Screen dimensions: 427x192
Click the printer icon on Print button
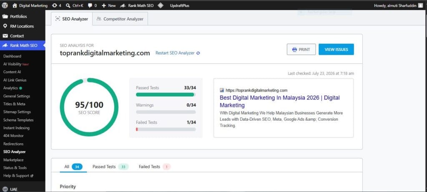point(294,50)
